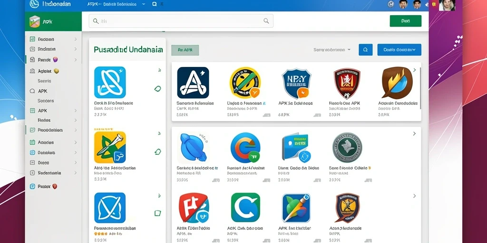Image resolution: width=487 pixels, height=243 pixels.
Task: Show more apps with third row's right arrow
Action: pyautogui.click(x=414, y=196)
